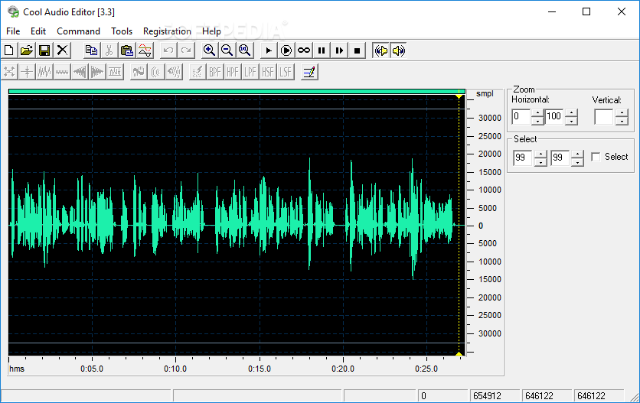Save the audio using the floppy disk icon

[44, 50]
